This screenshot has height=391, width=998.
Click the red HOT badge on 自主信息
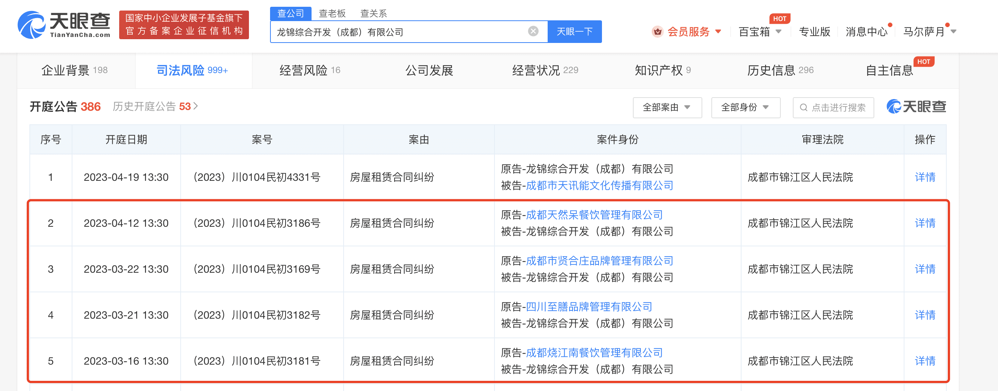(x=924, y=61)
